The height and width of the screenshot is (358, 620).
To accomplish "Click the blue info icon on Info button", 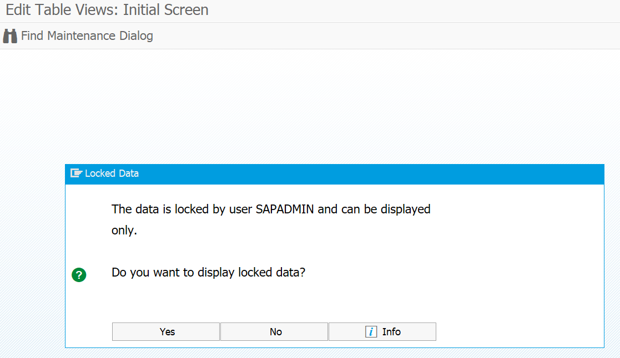I will (371, 331).
